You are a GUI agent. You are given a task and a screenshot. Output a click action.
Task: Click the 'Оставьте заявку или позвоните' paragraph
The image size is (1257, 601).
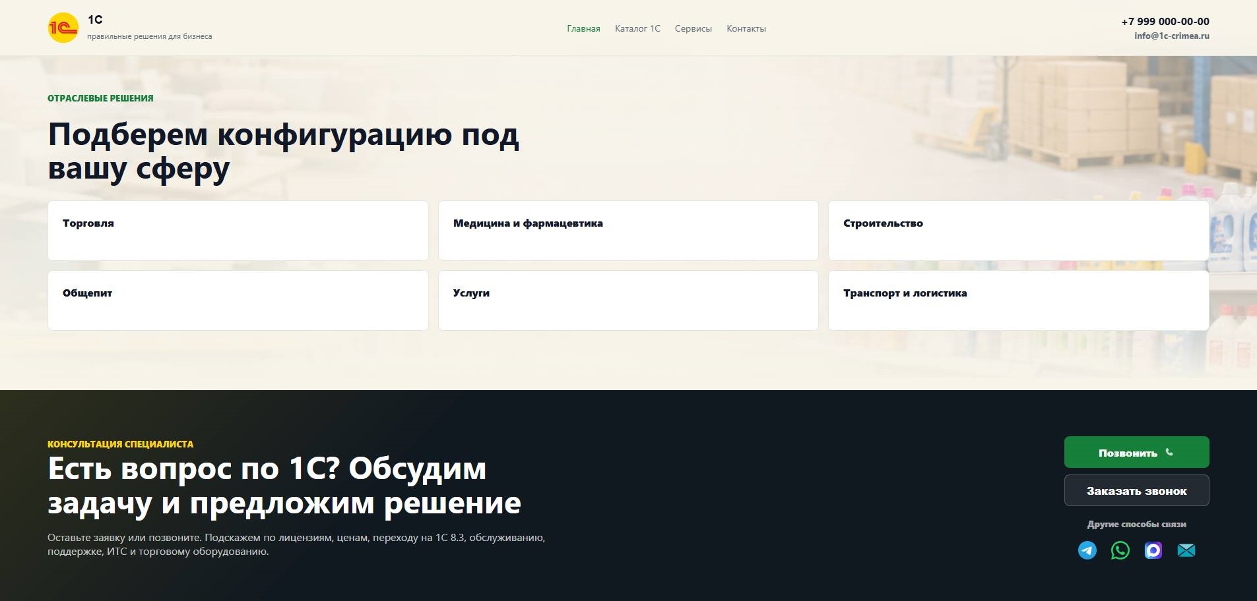(x=296, y=544)
